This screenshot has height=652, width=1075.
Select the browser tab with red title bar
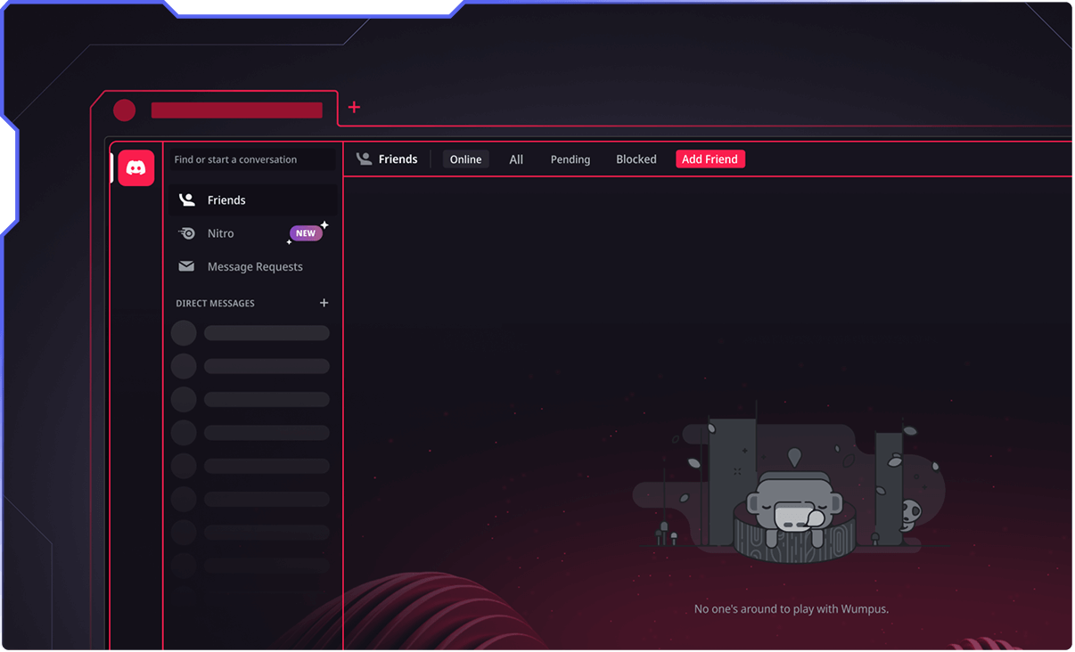click(x=236, y=110)
